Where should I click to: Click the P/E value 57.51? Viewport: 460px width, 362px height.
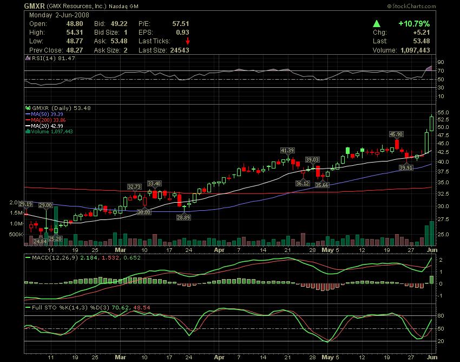click(181, 24)
